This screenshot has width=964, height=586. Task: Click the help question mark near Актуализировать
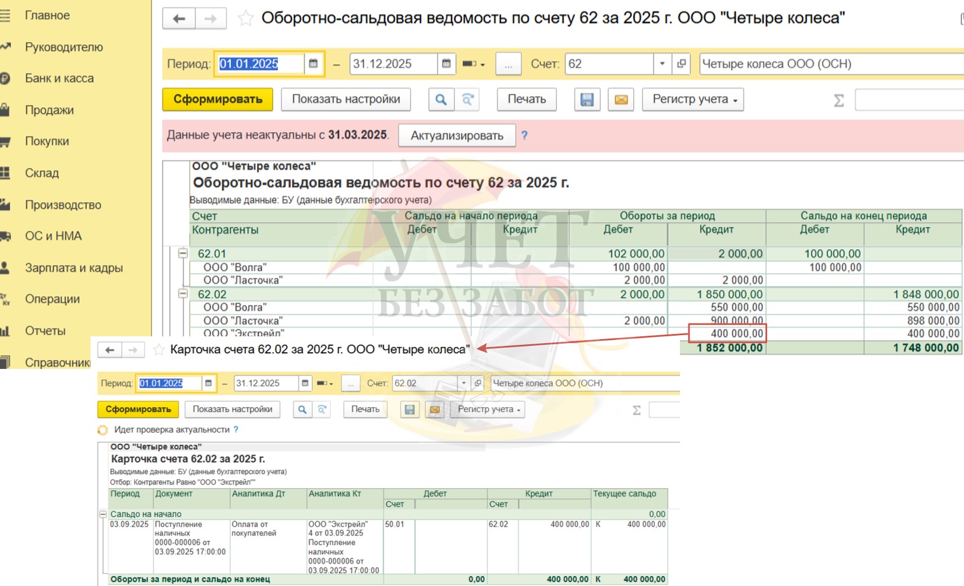coord(524,135)
